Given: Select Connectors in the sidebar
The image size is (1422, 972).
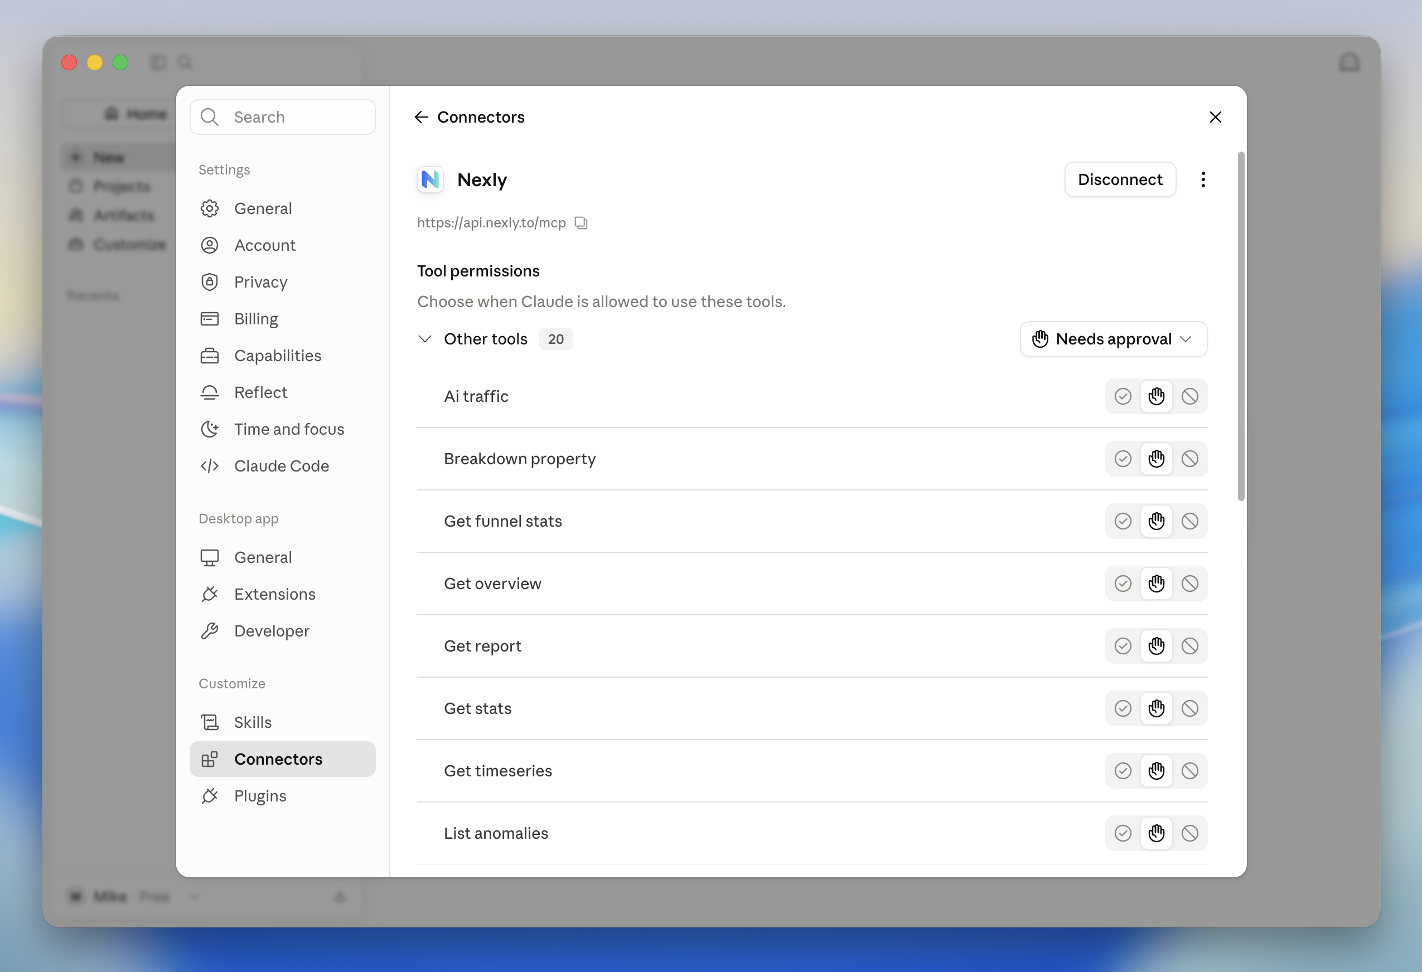Looking at the screenshot, I should (x=282, y=759).
